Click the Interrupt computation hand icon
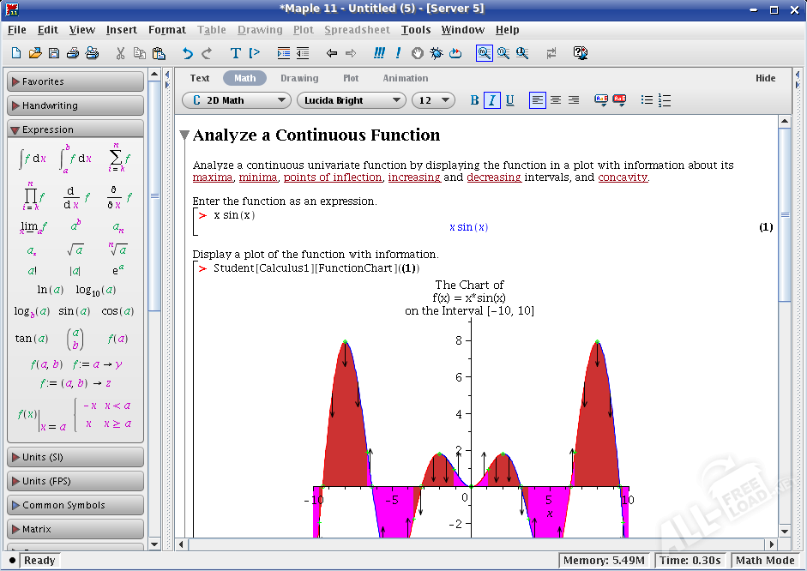Viewport: 807px width, 571px height. tap(418, 53)
